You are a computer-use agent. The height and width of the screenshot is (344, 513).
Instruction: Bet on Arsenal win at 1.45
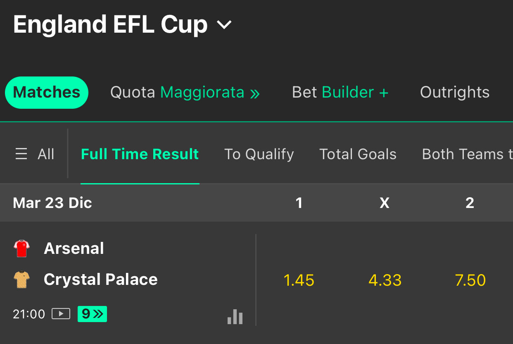(299, 280)
